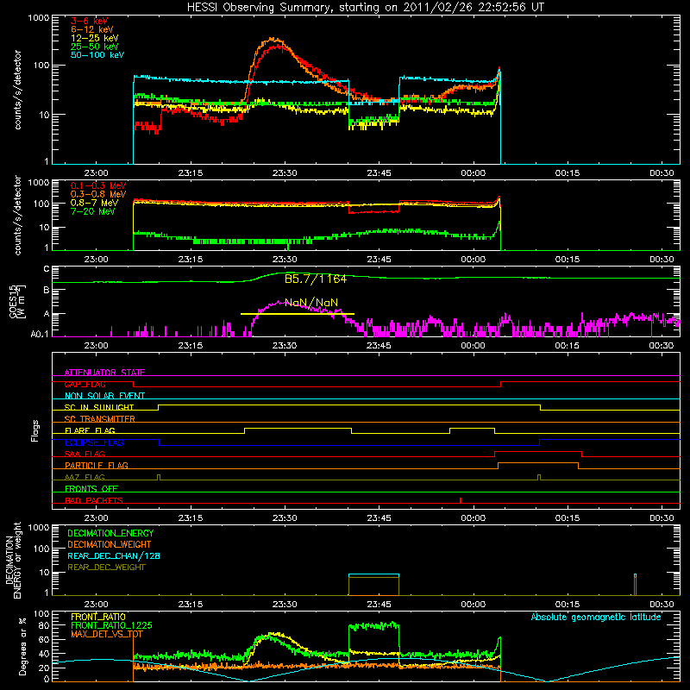Click the DECIMATION_WEIGHT legend label

click(x=110, y=544)
